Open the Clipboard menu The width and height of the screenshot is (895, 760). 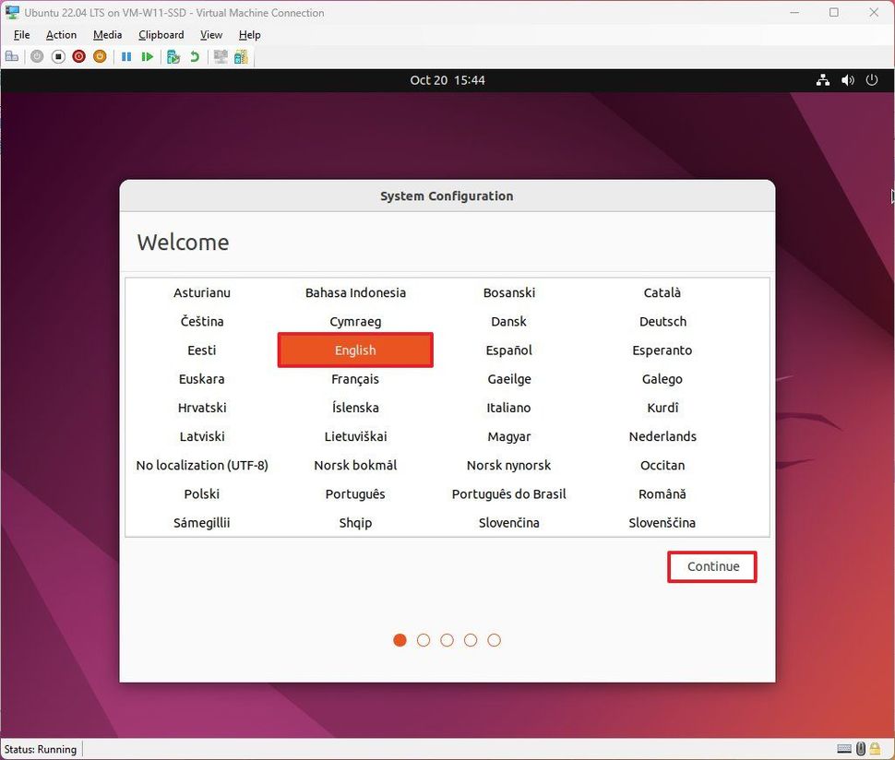[x=161, y=34]
